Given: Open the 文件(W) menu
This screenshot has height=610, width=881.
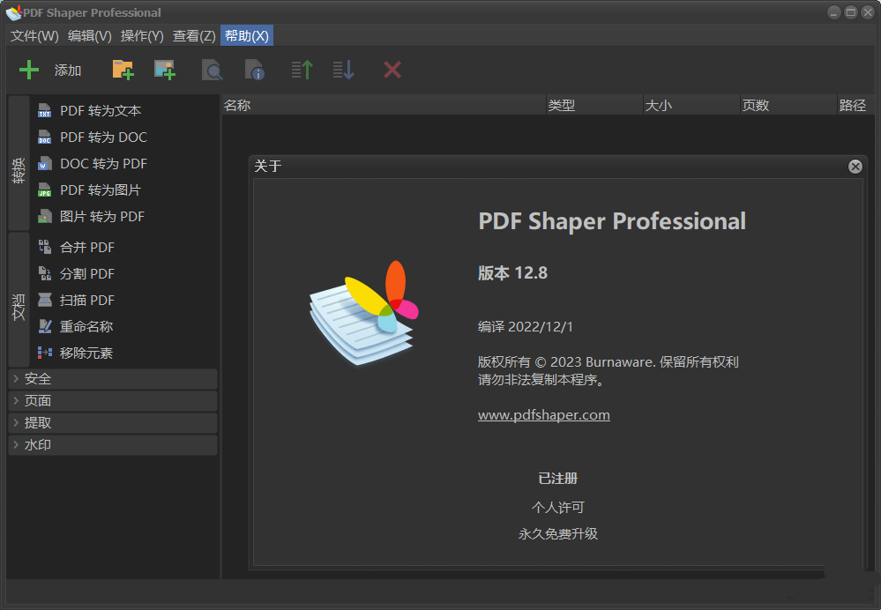Looking at the screenshot, I should pos(34,36).
